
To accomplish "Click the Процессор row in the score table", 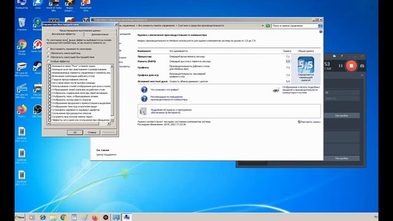I will (214, 57).
